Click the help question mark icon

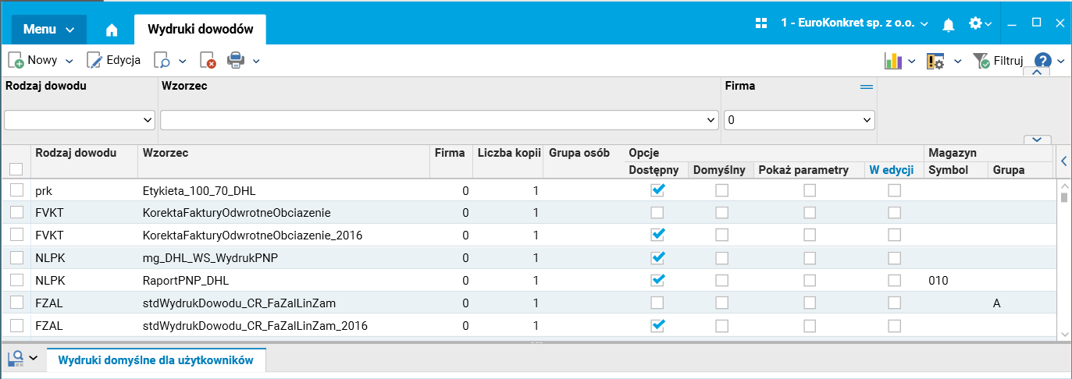pos(1043,60)
